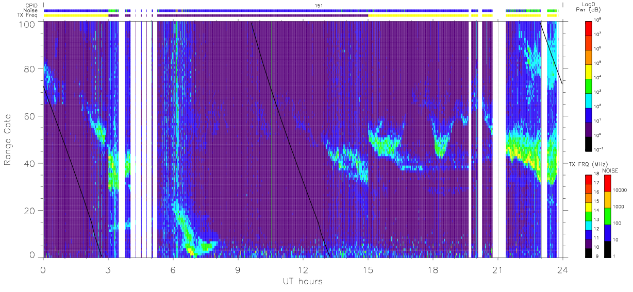Image resolution: width=633 pixels, height=292 pixels.
Task: Click the '18' tick on UT hours axis
Action: (x=433, y=269)
